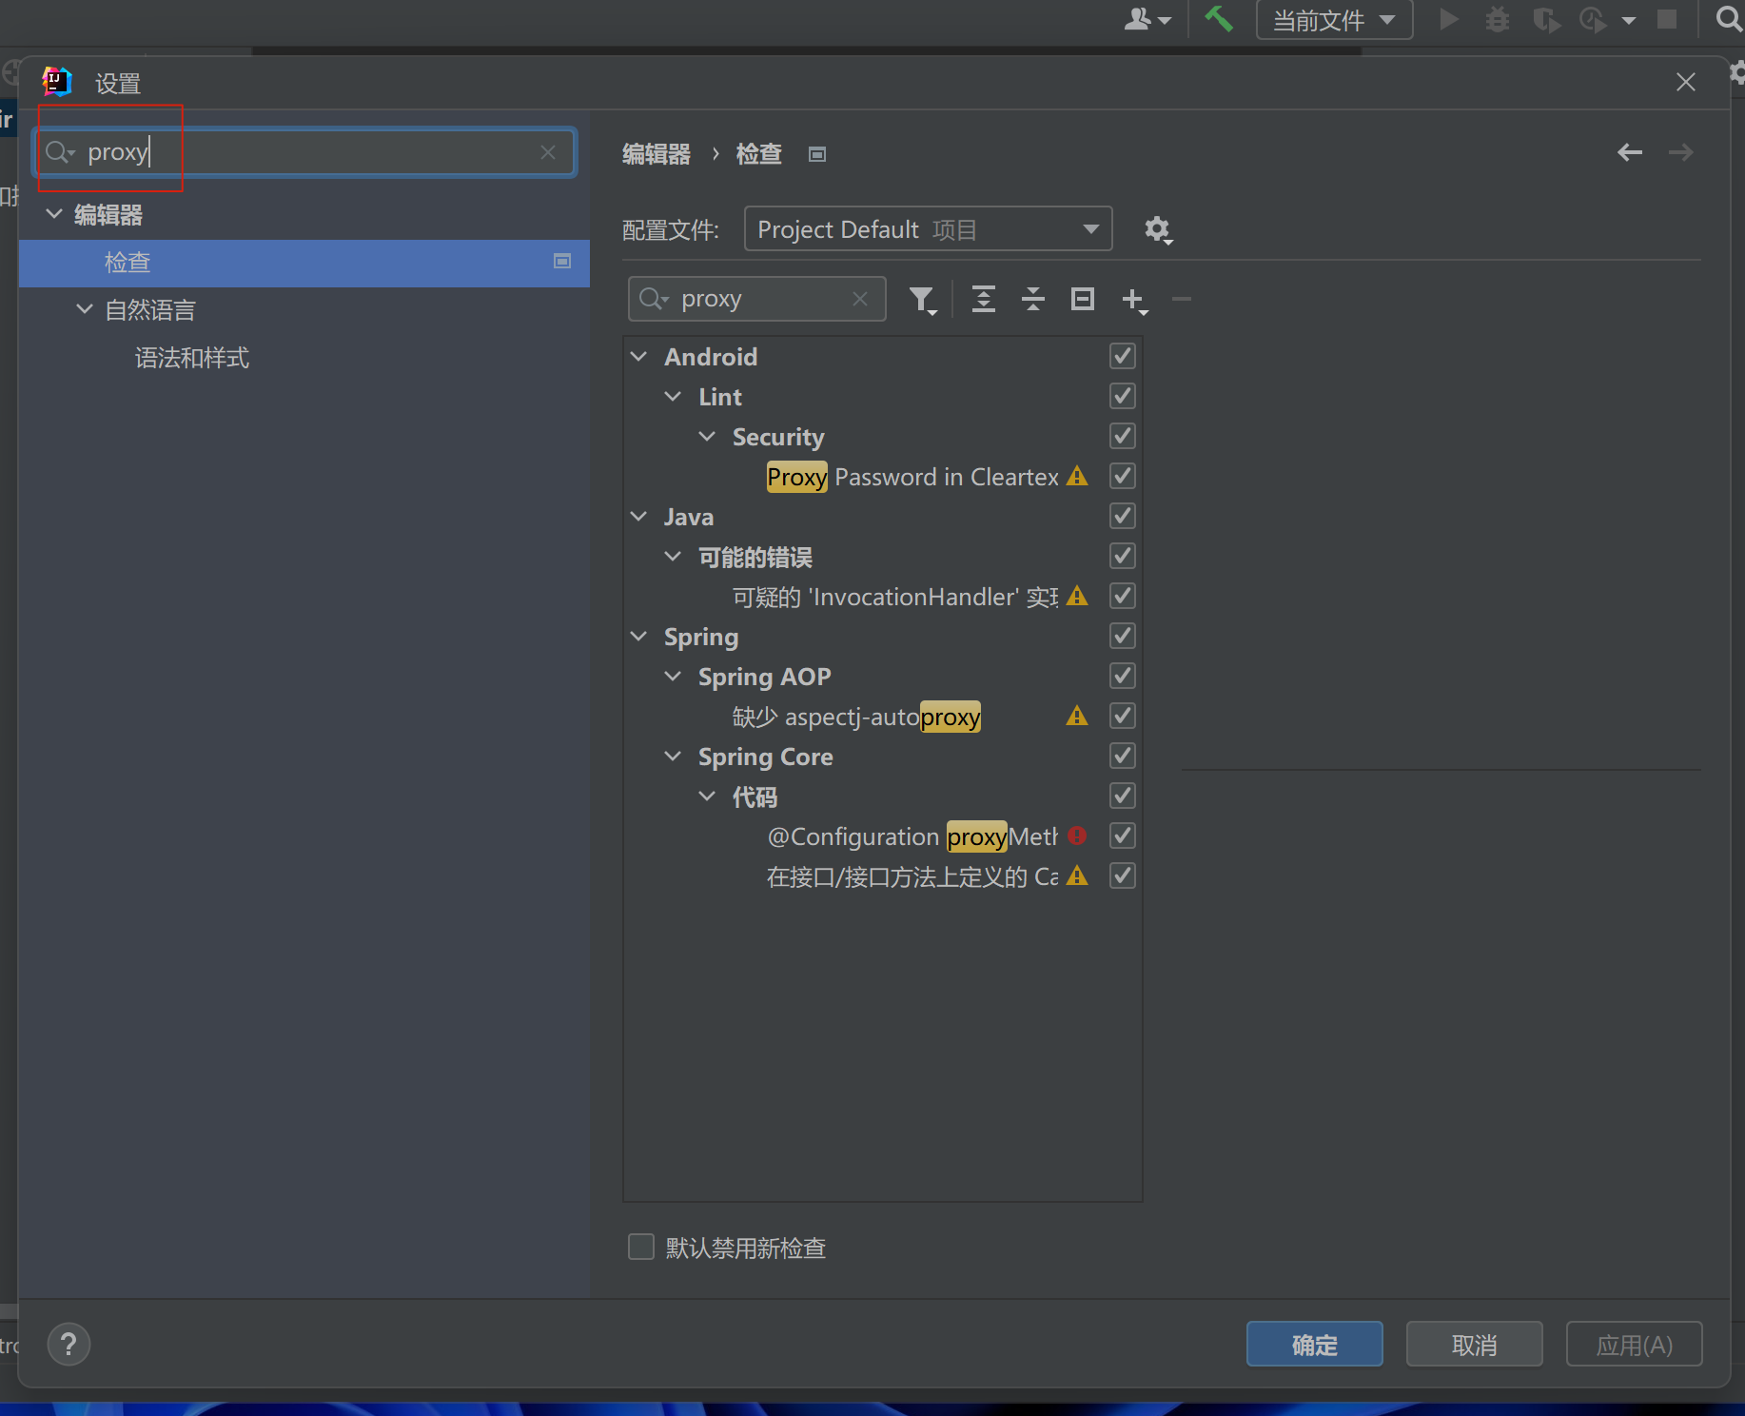Toggle the aspectj-autoproxy inspection checkbox
The image size is (1745, 1416).
click(x=1123, y=716)
